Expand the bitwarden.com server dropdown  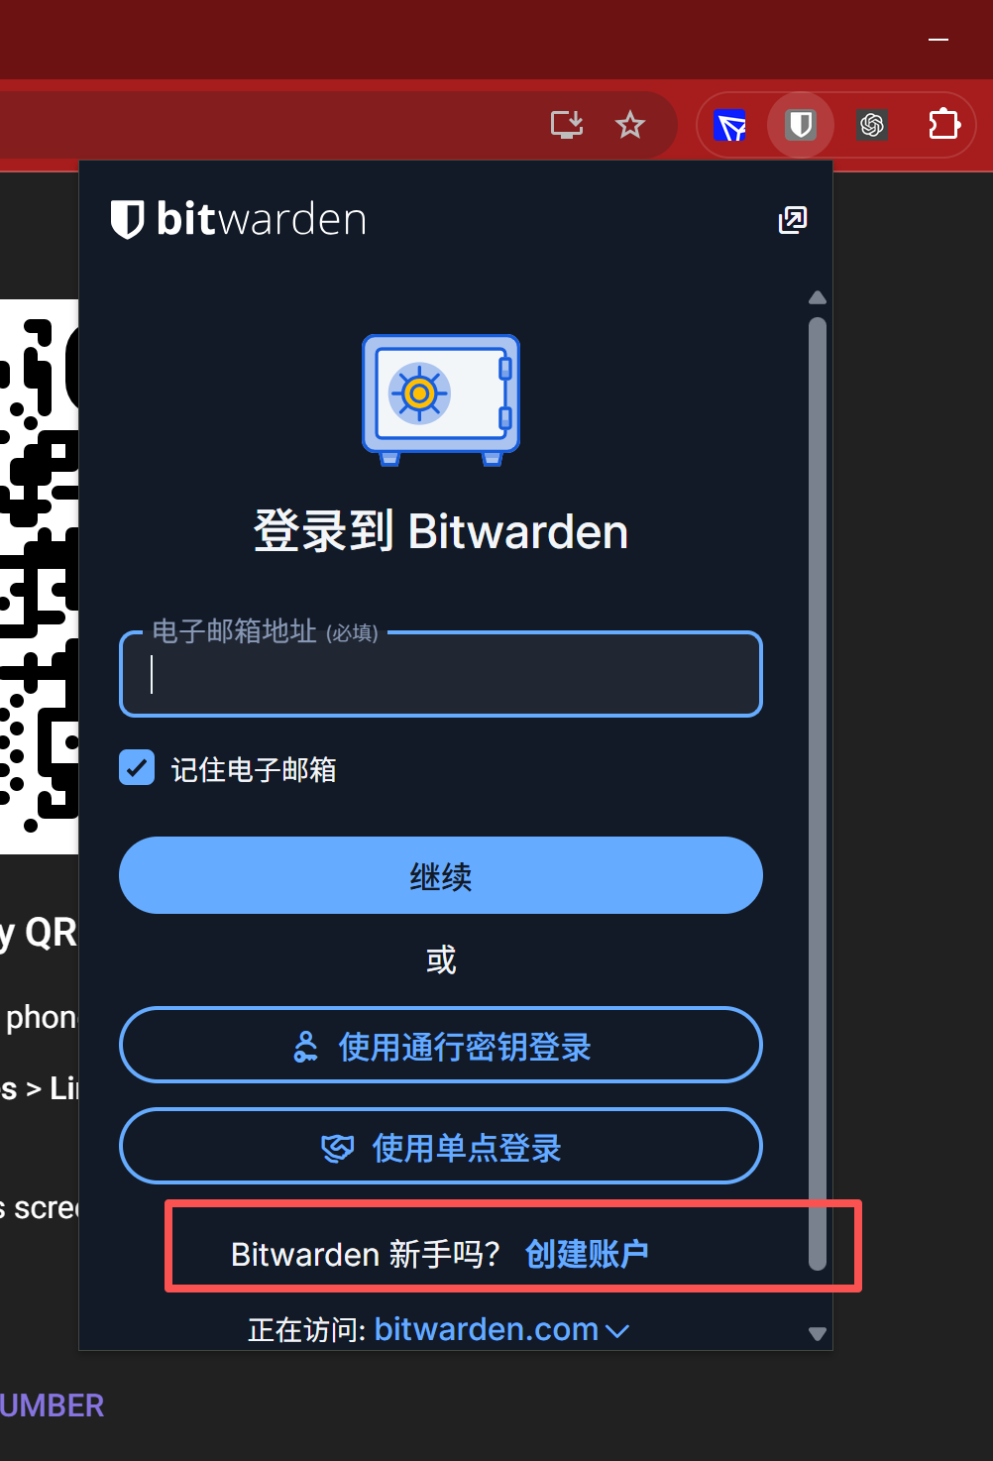[x=501, y=1329]
